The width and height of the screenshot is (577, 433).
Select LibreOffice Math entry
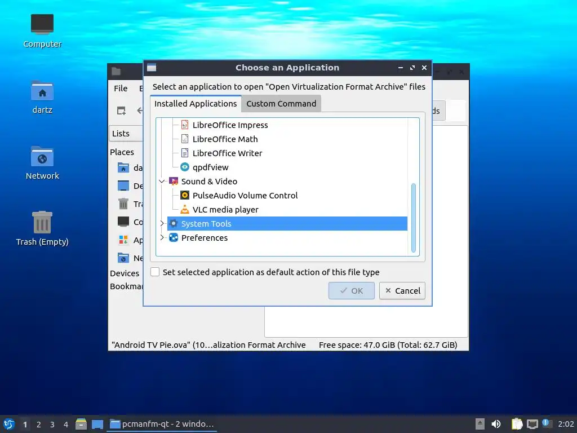(225, 139)
